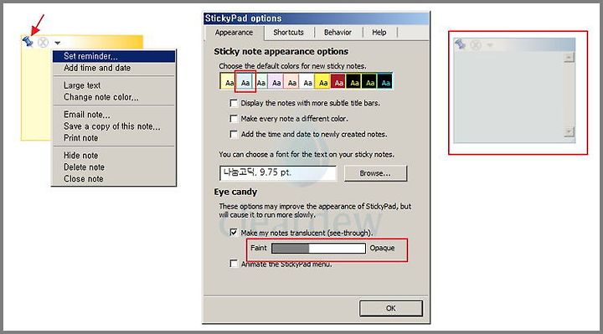
Task: Click the Browse... font button
Action: (x=375, y=173)
